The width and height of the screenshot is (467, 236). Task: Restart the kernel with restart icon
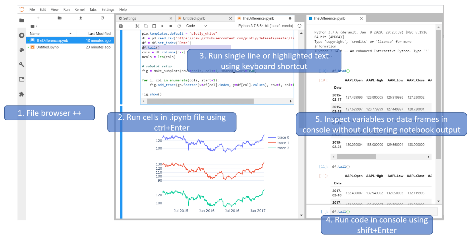click(x=179, y=26)
